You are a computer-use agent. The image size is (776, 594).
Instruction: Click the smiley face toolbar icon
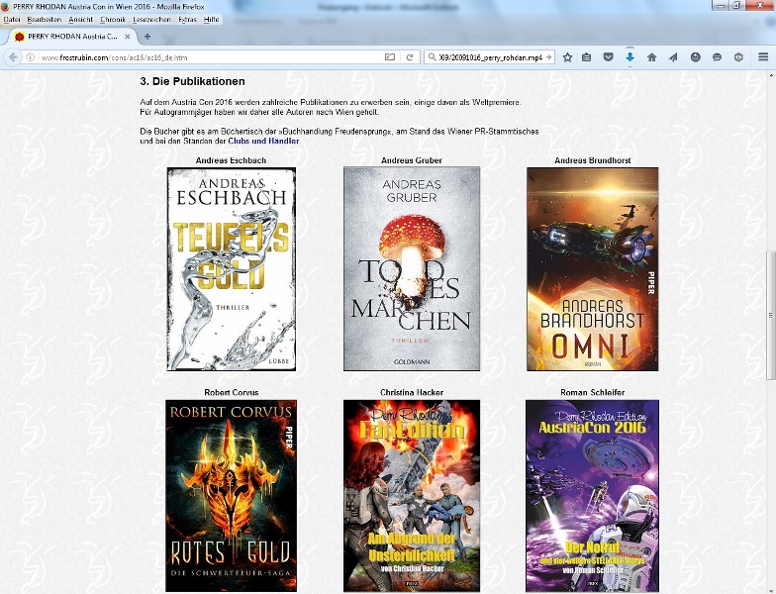click(695, 57)
